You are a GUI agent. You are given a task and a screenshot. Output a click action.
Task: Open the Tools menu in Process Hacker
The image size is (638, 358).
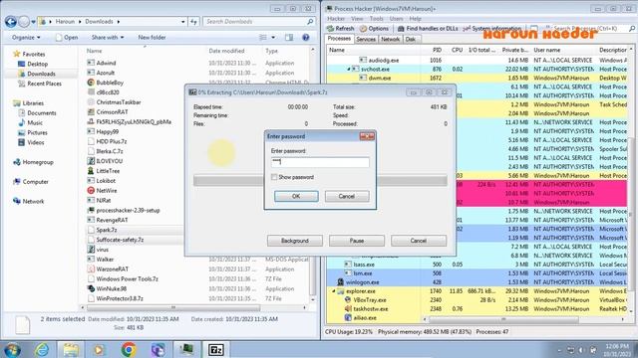(377, 19)
